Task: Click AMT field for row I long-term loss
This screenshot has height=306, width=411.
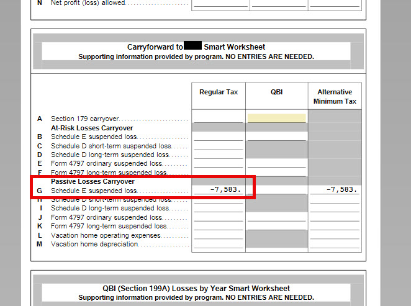Action: 335,208
